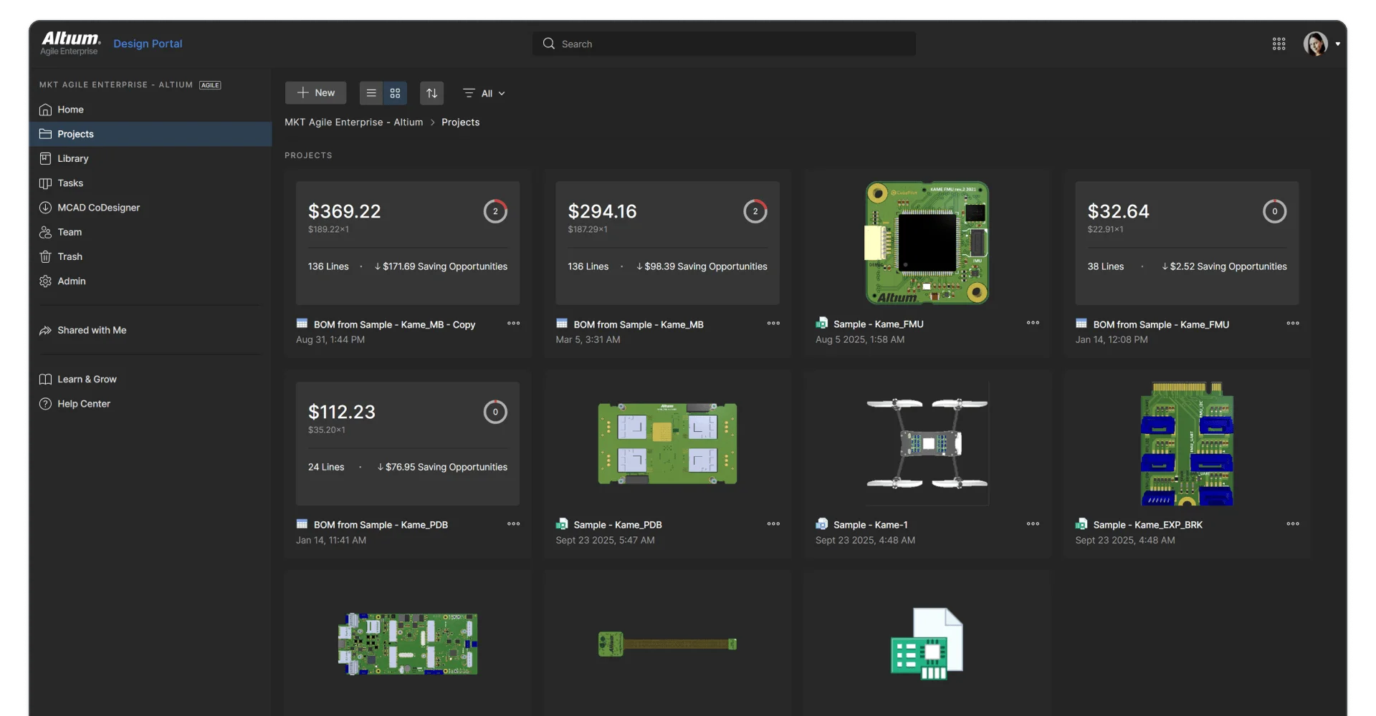The image size is (1376, 716).
Task: Open Sample - Kame_FMU board thumbnail
Action: coord(927,243)
